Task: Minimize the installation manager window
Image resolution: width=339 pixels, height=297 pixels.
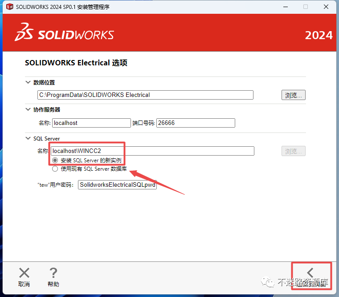Action: [x=286, y=7]
